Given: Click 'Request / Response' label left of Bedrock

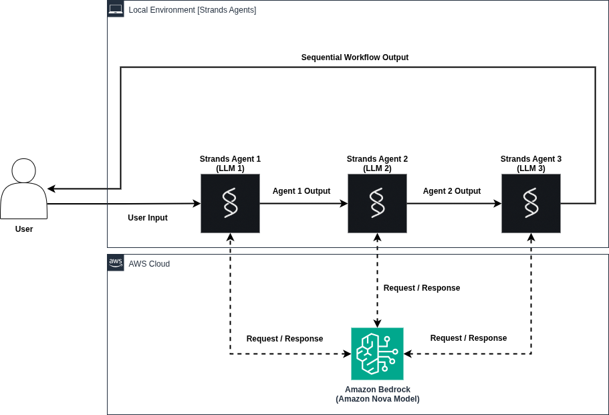Looking at the screenshot, I should point(285,339).
